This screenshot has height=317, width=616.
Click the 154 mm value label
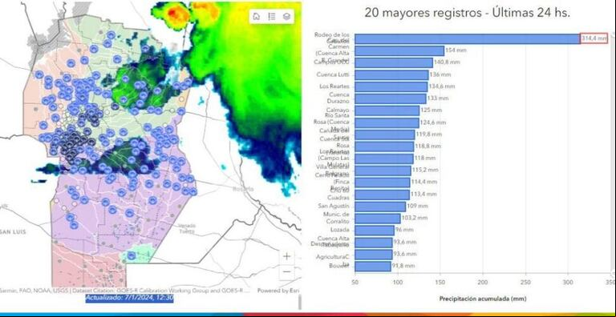[x=456, y=50]
